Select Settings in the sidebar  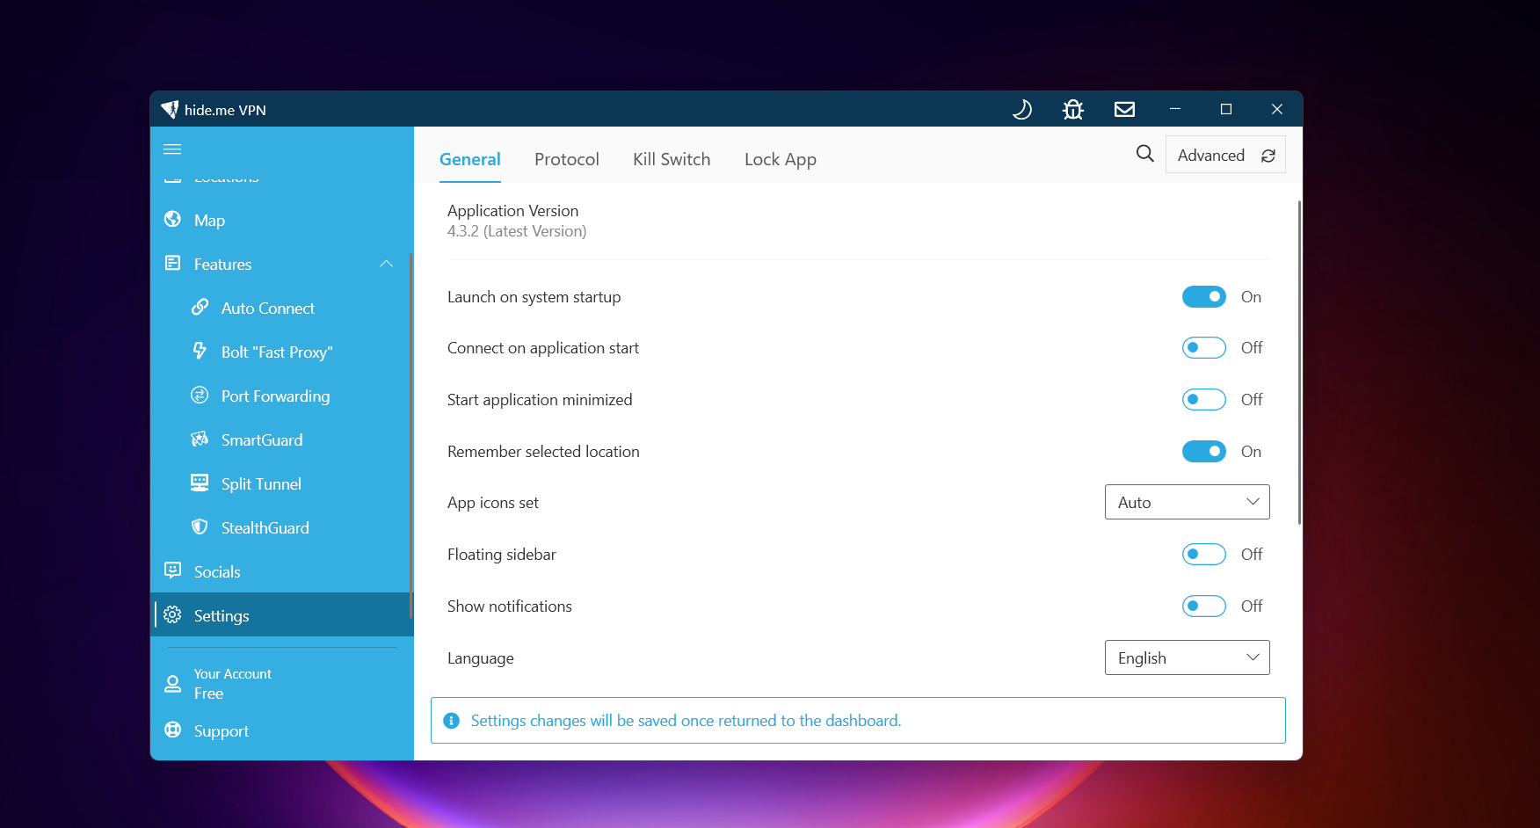coord(281,614)
